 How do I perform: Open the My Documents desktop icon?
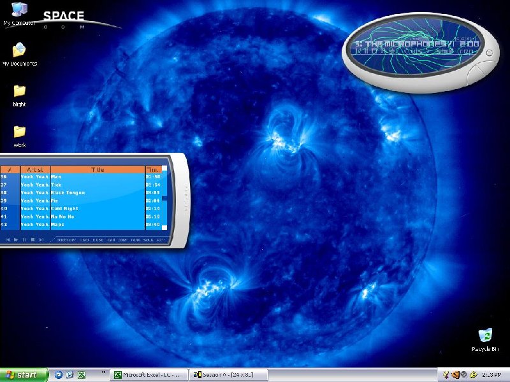tap(20, 54)
